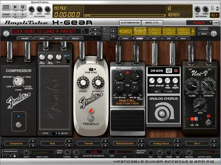This screenshot has width=221, height=165.
Task: Open PREFERENCES
Action: 10,151
